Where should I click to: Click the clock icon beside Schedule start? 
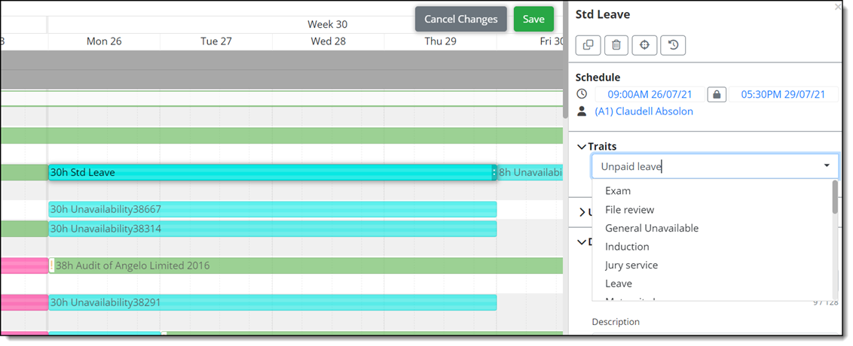582,94
